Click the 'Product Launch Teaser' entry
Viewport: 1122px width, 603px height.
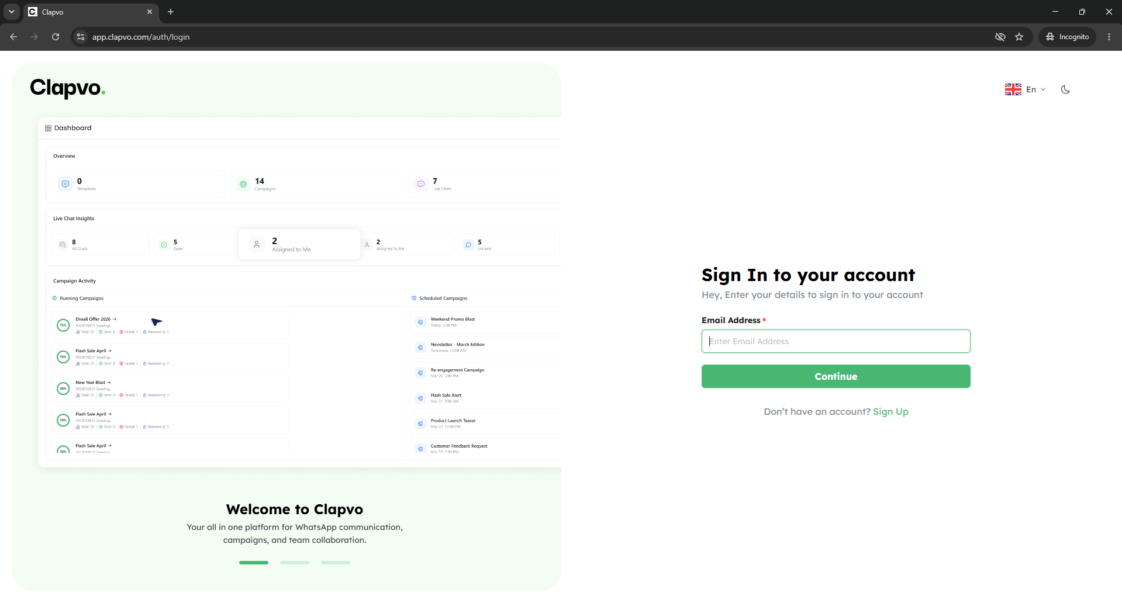[x=453, y=421]
